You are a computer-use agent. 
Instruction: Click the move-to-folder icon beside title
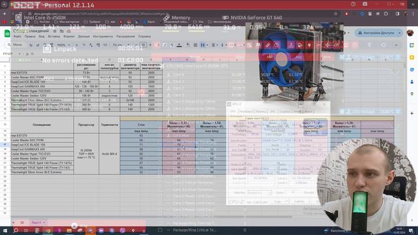click(x=62, y=31)
